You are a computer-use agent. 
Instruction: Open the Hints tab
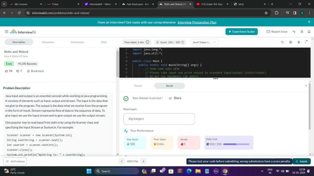[x=104, y=42]
